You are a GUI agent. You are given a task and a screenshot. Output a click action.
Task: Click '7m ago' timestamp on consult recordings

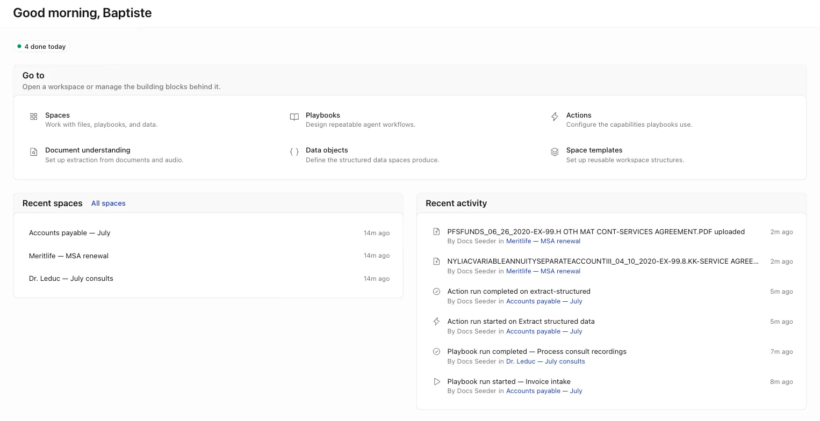[x=781, y=352]
